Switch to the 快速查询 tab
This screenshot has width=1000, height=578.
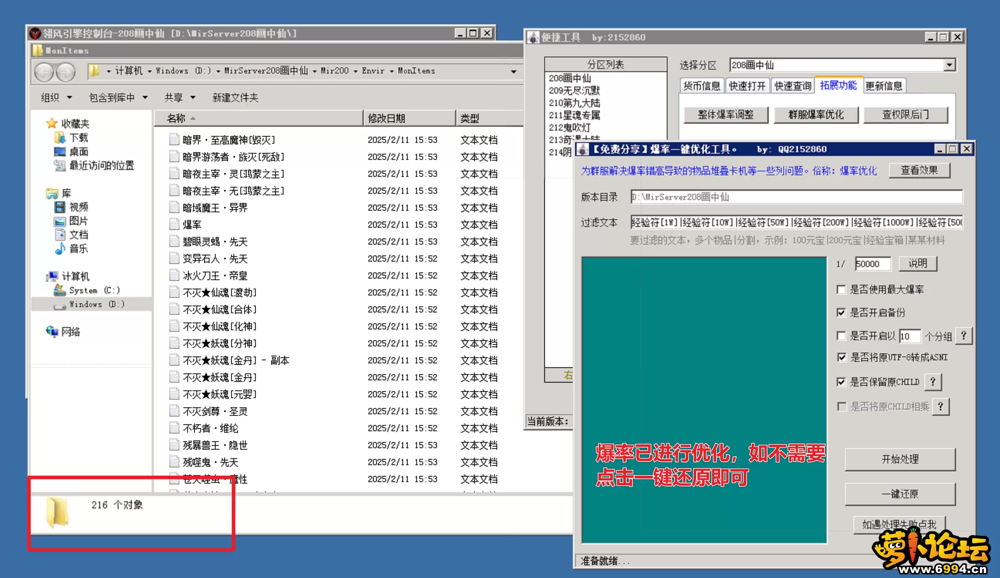pos(792,86)
